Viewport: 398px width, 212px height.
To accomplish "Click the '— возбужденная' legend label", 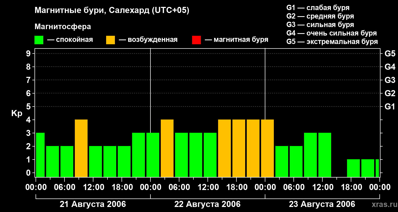I will point(148,40).
